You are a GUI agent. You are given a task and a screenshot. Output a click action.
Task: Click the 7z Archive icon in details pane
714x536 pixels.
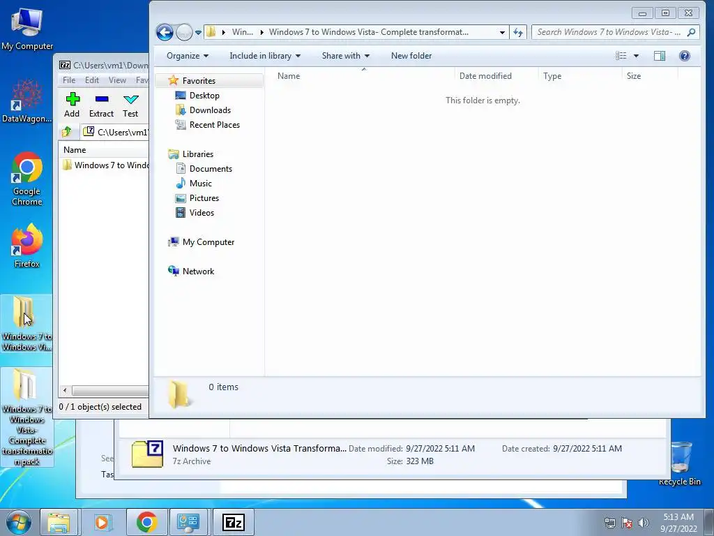148,454
